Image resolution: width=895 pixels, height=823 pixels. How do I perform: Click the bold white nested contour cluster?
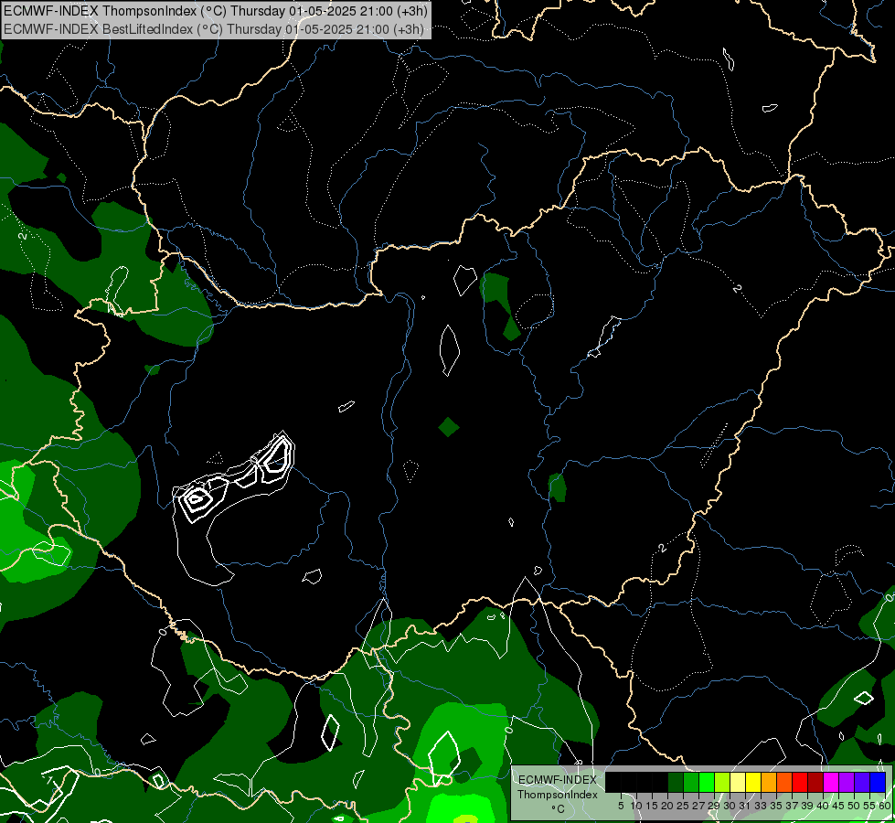(234, 477)
